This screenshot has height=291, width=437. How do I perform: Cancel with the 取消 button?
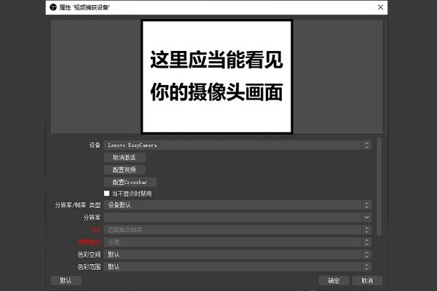click(367, 280)
